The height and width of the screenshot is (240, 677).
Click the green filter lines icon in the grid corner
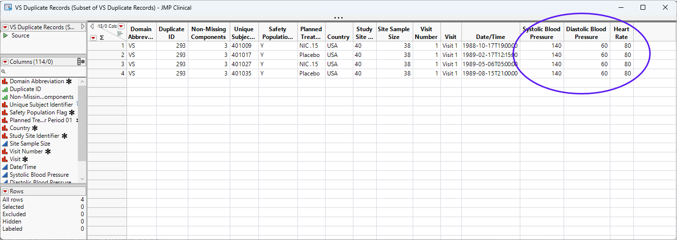click(120, 34)
